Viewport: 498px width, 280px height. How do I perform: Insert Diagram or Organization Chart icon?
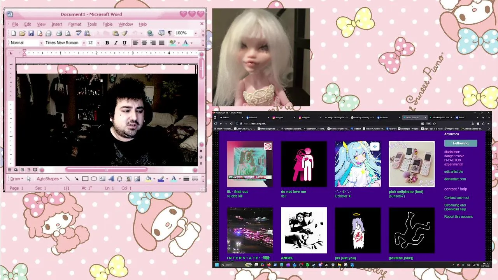click(119, 179)
